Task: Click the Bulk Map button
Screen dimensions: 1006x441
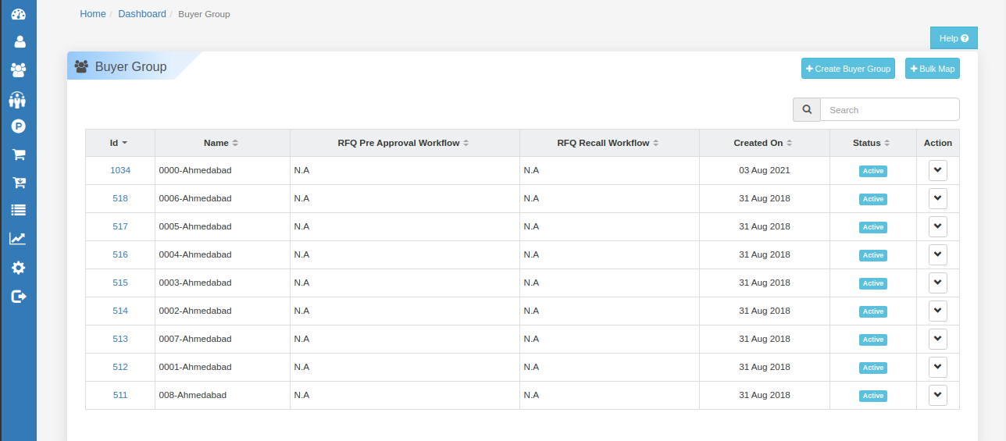Action: pyautogui.click(x=933, y=69)
